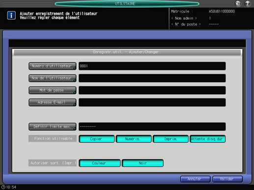Viewport: 254px width, 190px height.
Task: Click the Fonction utilisable label
Action: (x=53, y=139)
